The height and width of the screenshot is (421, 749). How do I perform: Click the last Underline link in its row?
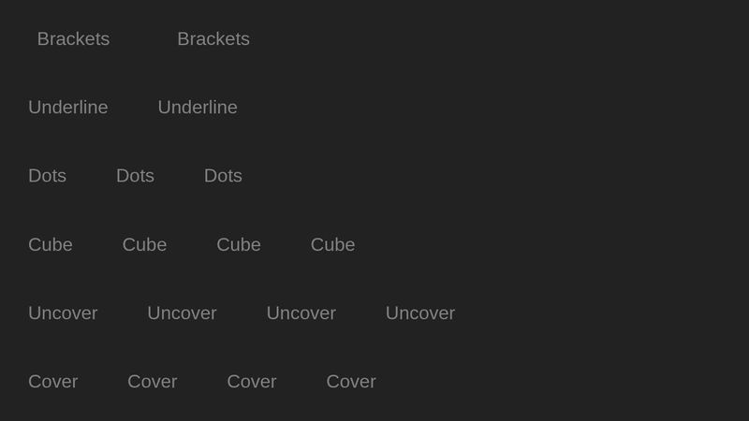coord(198,108)
